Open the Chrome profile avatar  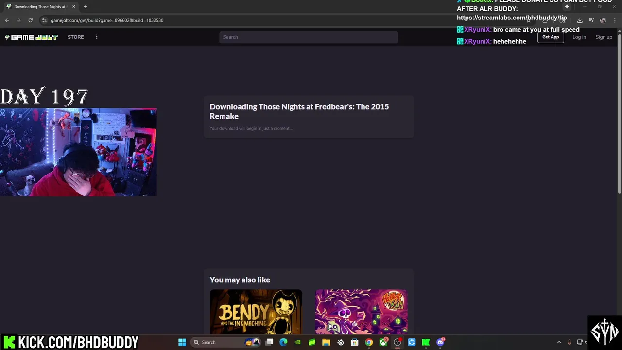(603, 20)
